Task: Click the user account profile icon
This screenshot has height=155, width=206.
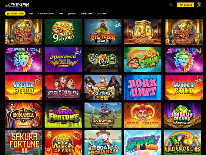Action: 199,5
